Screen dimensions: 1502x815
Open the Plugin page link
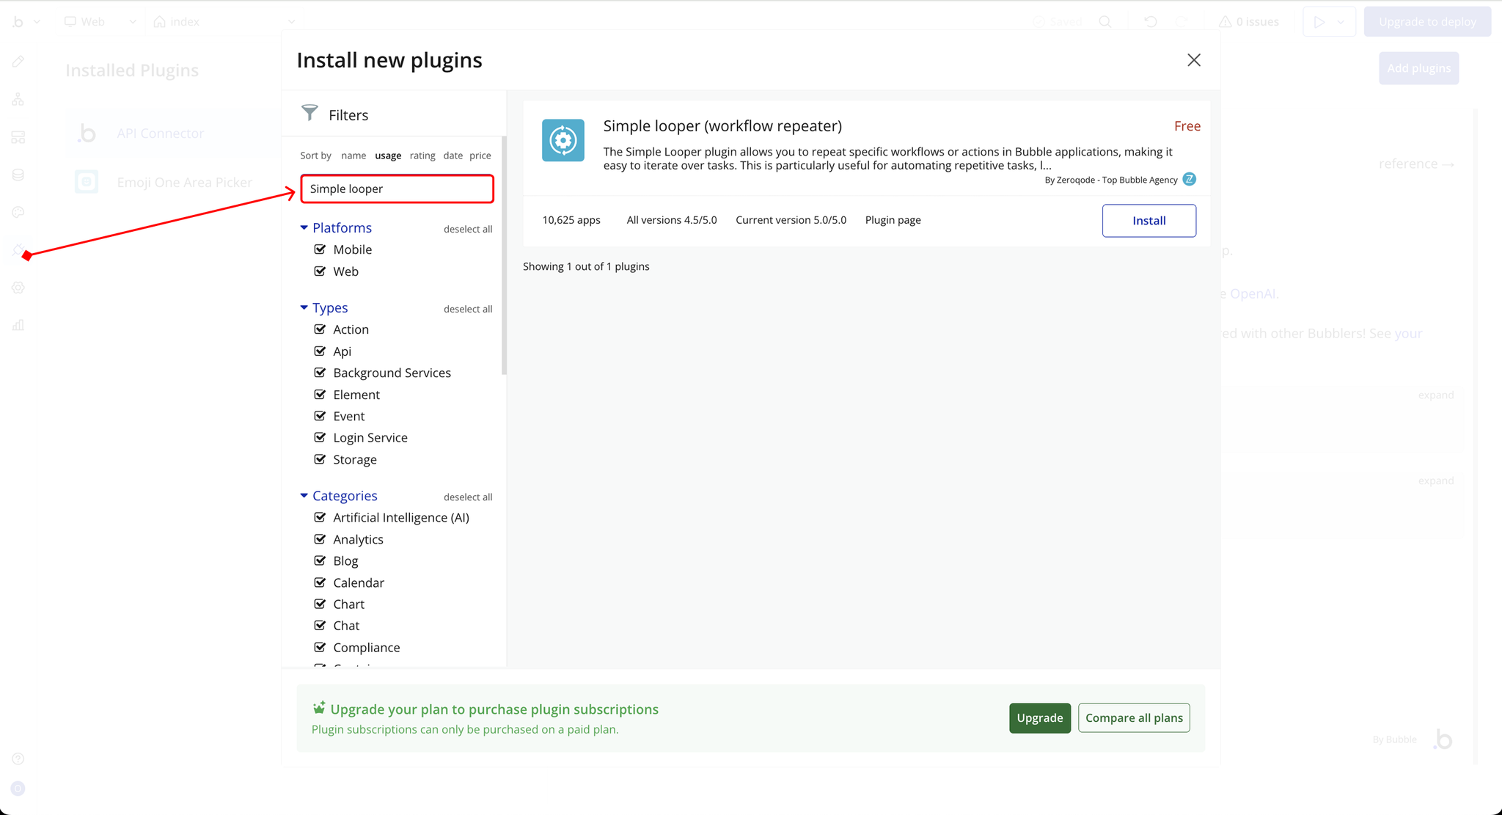pos(893,220)
